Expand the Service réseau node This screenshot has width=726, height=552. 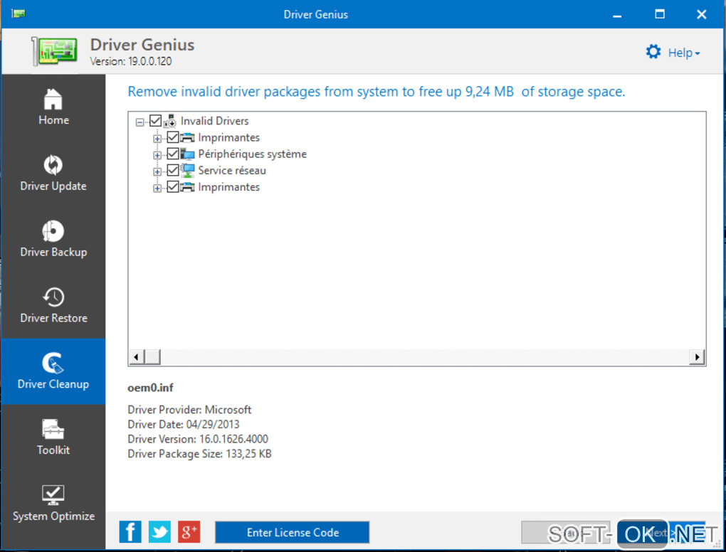[x=157, y=172]
